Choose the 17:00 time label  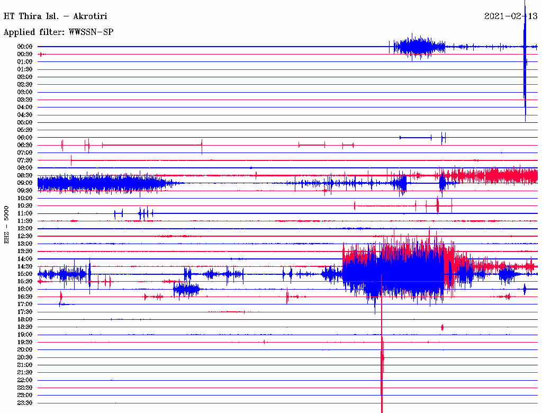point(25,304)
